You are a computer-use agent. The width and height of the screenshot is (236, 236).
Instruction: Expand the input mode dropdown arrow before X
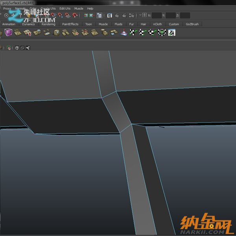coord(140,15)
